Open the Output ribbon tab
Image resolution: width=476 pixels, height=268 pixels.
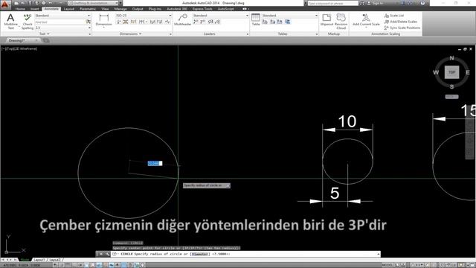click(x=138, y=9)
